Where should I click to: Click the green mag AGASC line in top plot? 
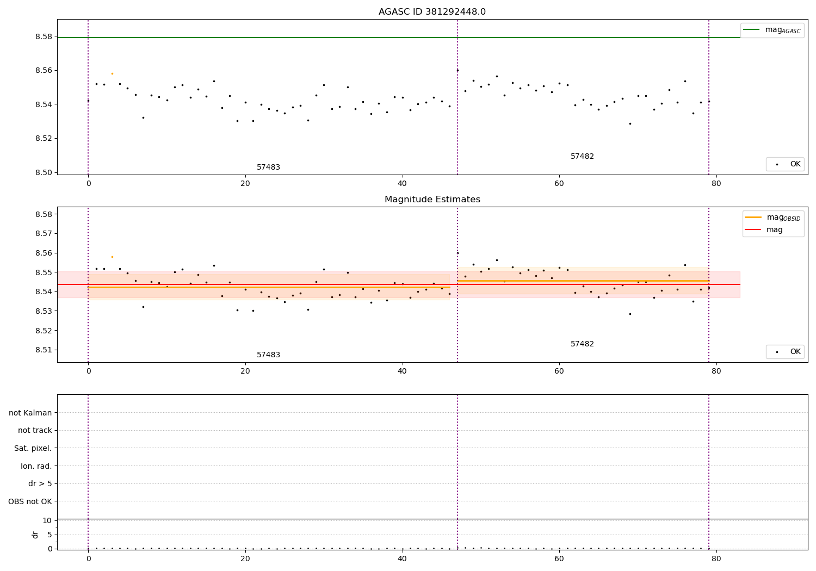[x=399, y=38]
